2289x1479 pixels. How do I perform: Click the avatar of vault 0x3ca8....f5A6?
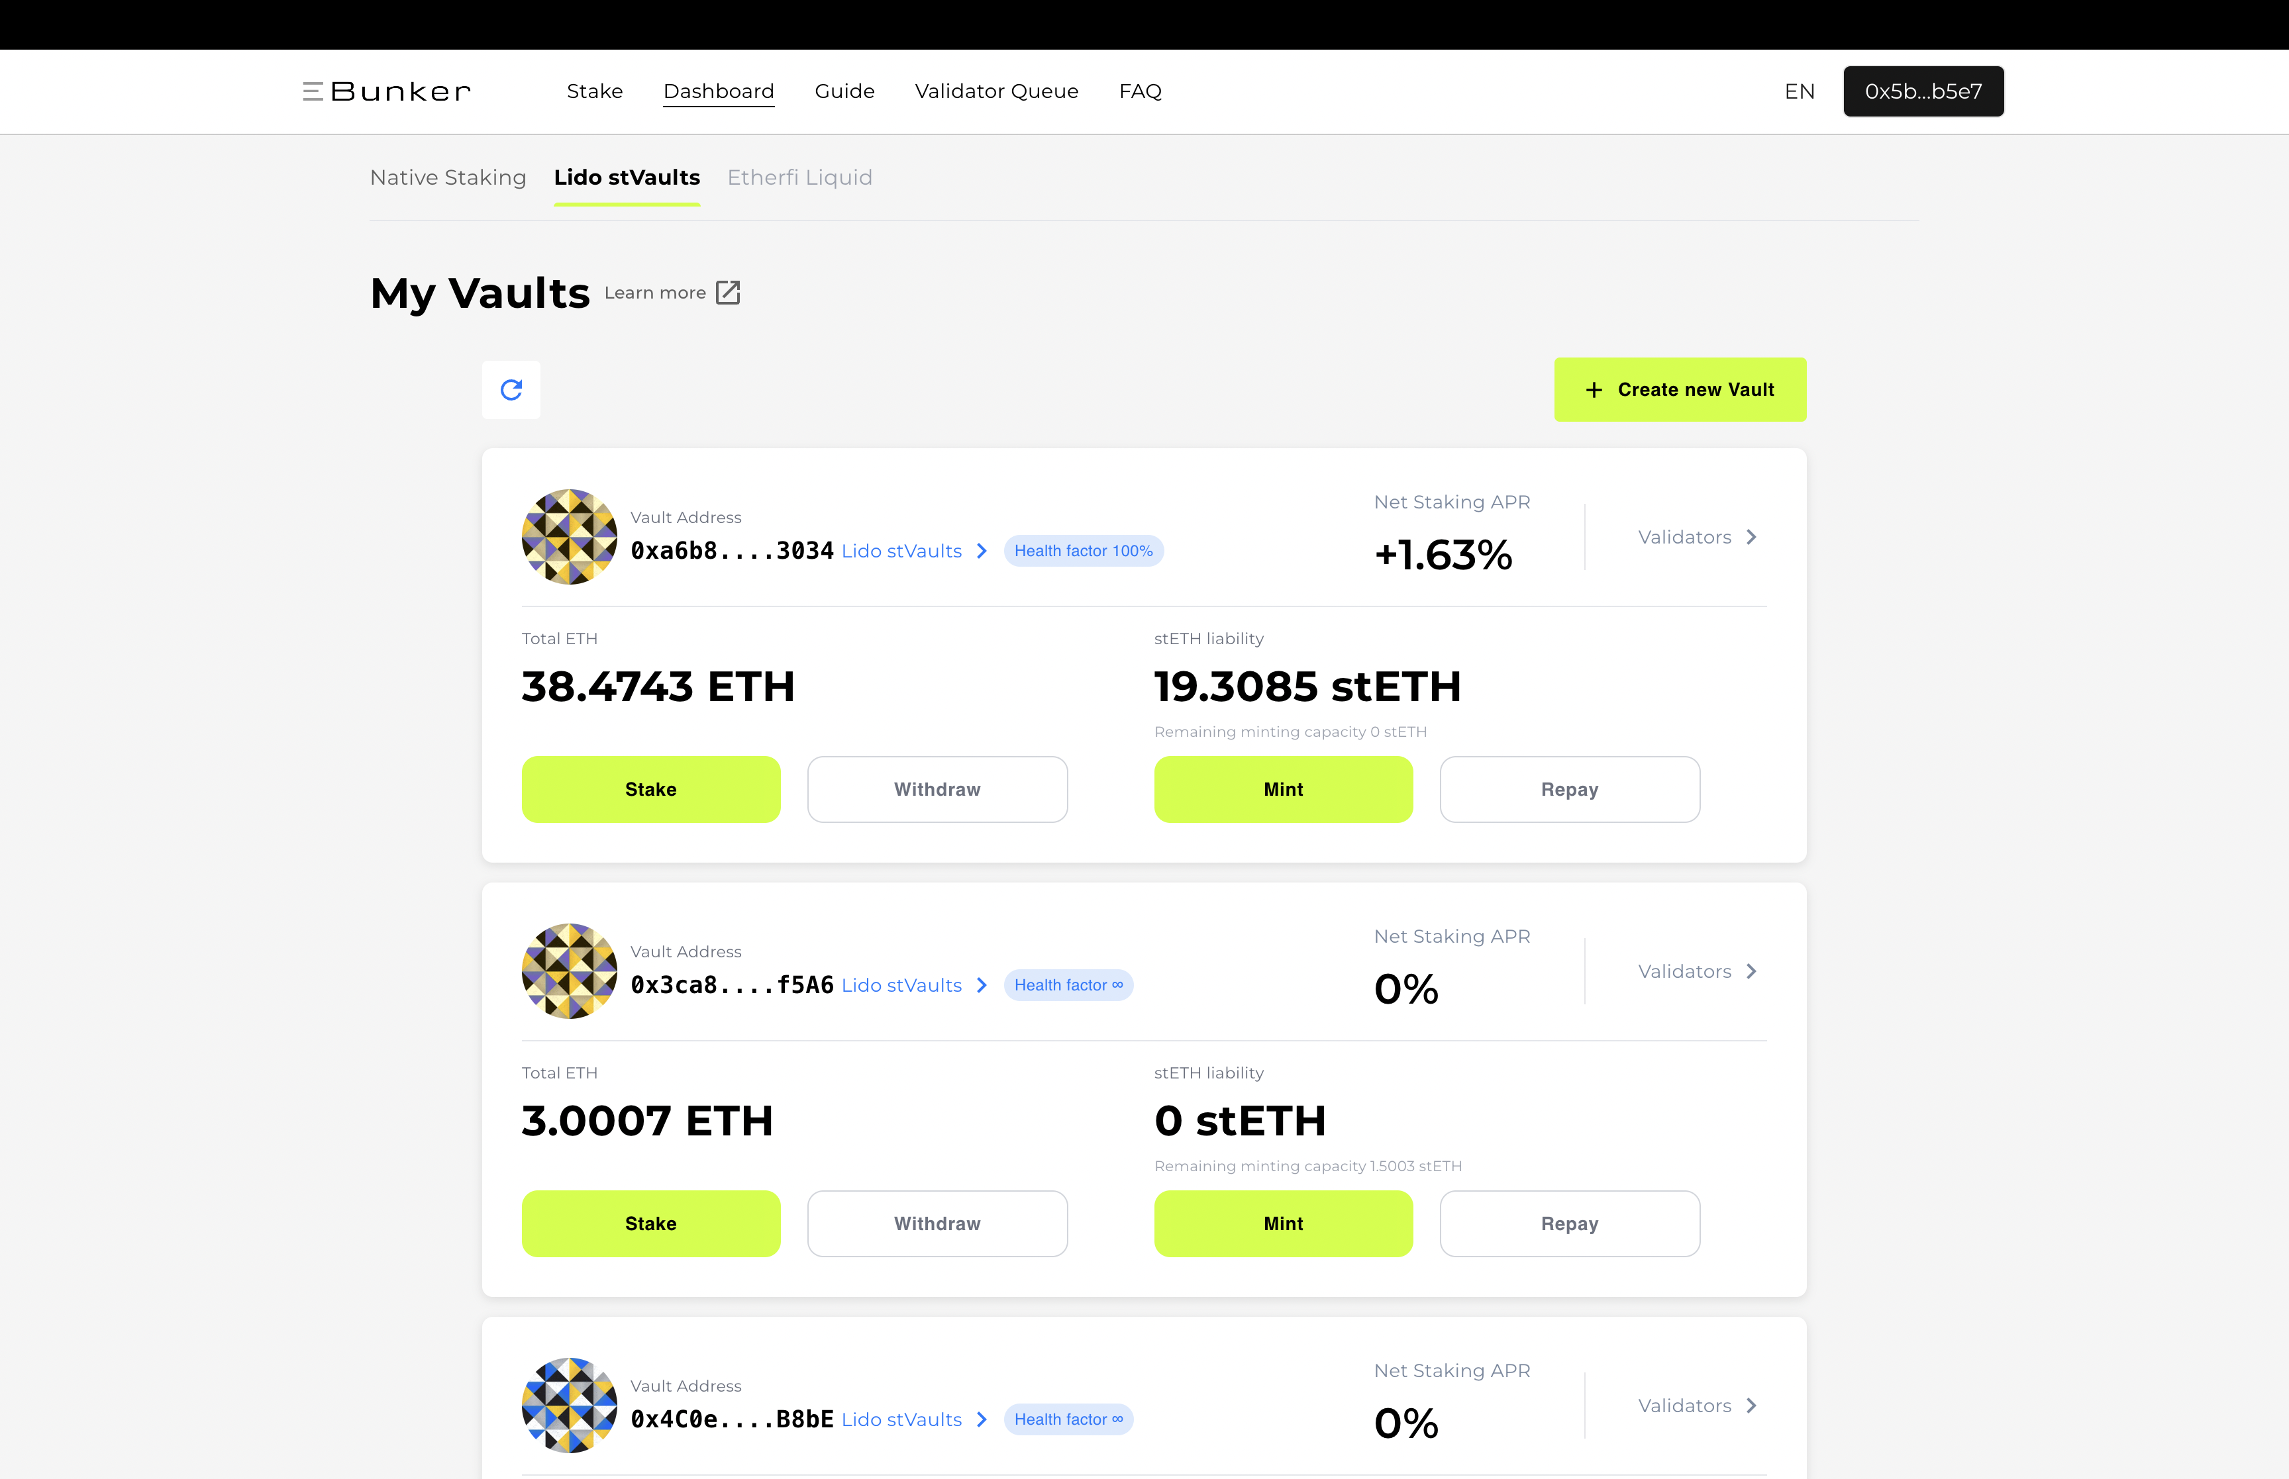click(x=570, y=971)
